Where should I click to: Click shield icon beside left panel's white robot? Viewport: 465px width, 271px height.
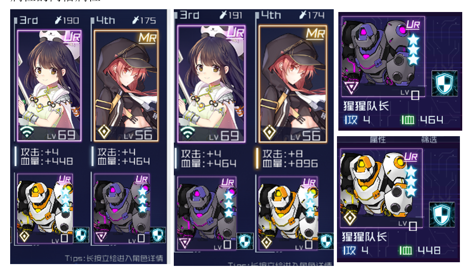coord(81,235)
